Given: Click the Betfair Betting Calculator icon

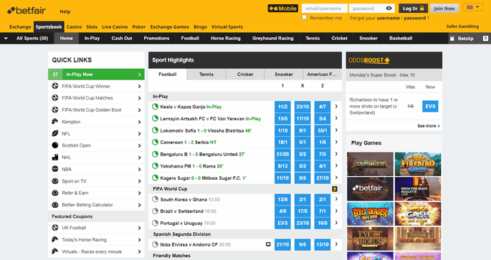Looking at the screenshot, I should 55,205.
